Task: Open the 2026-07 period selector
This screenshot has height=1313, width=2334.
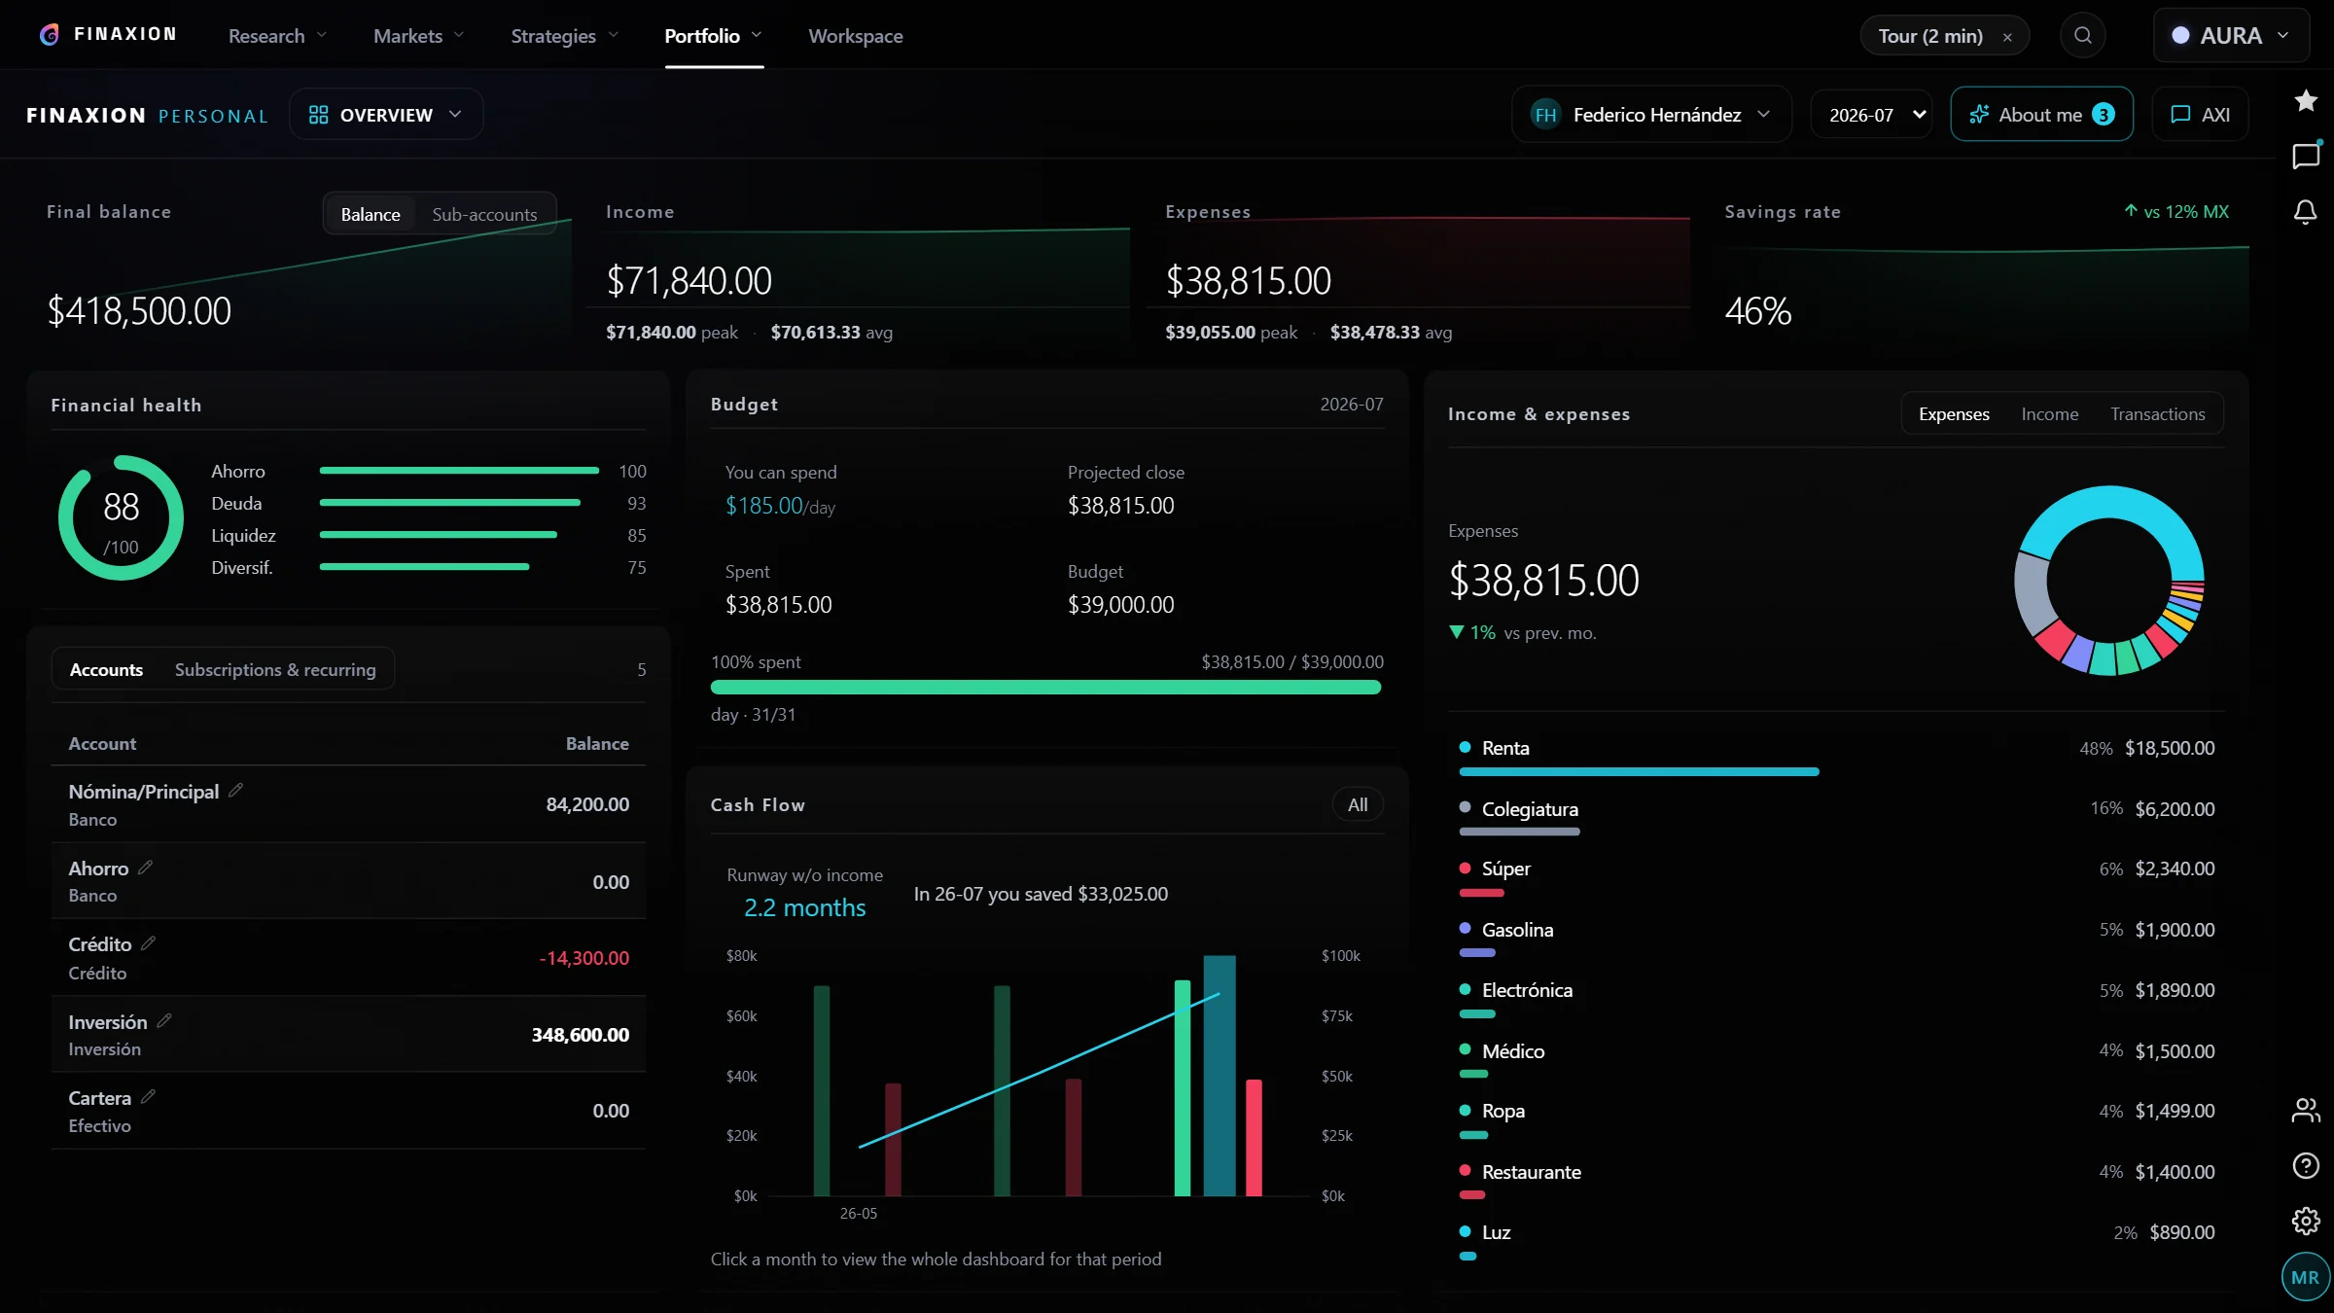Action: [x=1871, y=115]
